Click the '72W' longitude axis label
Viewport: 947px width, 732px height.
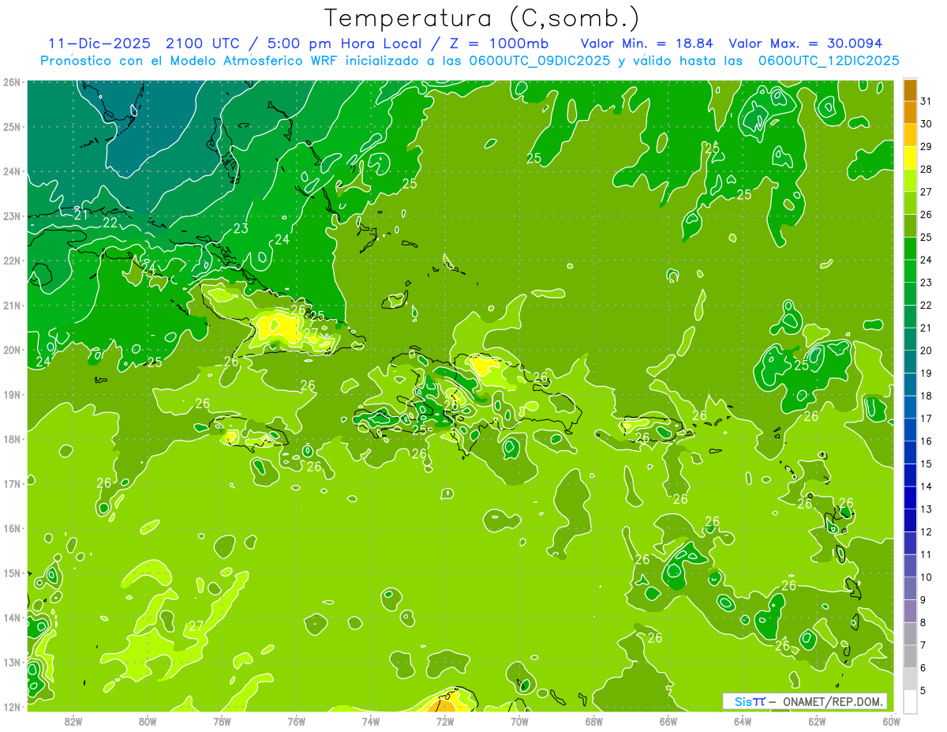(445, 721)
